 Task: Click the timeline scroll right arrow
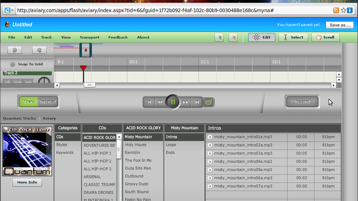(334, 85)
